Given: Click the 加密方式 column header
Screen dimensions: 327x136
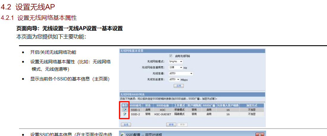Looking at the screenshot, I should pos(252,106).
